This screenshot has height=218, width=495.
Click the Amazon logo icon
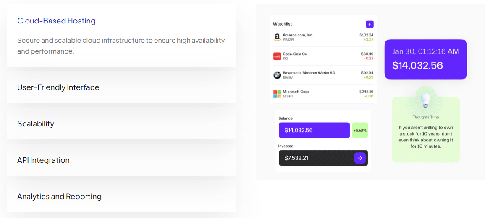277,37
